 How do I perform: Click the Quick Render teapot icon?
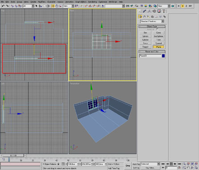tap(173, 6)
